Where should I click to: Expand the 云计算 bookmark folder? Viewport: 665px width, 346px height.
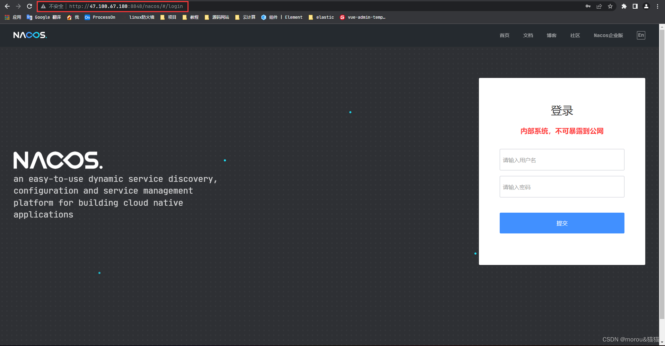pos(245,17)
